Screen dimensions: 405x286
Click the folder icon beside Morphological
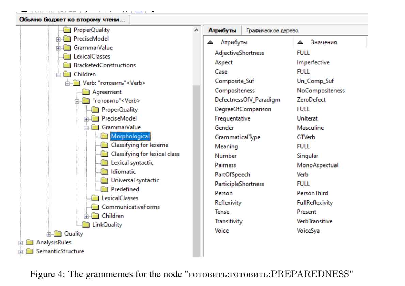pos(105,136)
